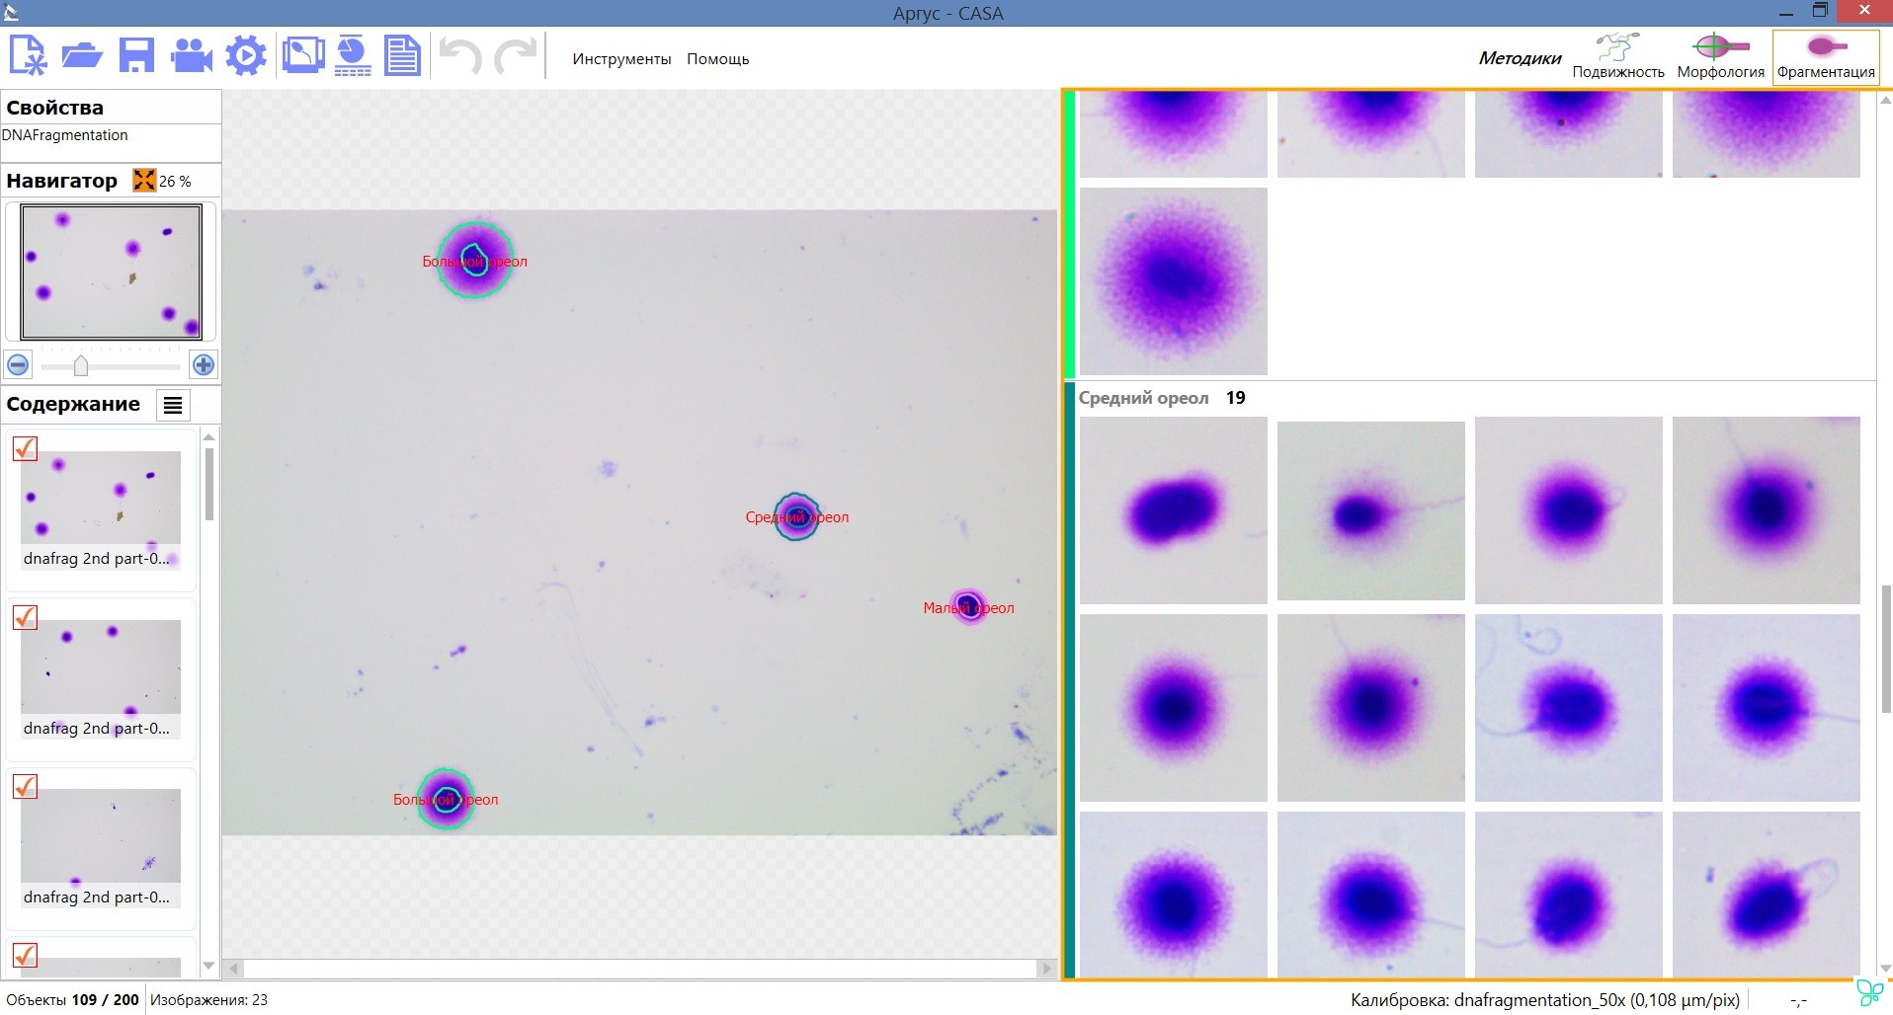The height and width of the screenshot is (1015, 1893).
Task: Zoom out with the minus button
Action: 18,365
